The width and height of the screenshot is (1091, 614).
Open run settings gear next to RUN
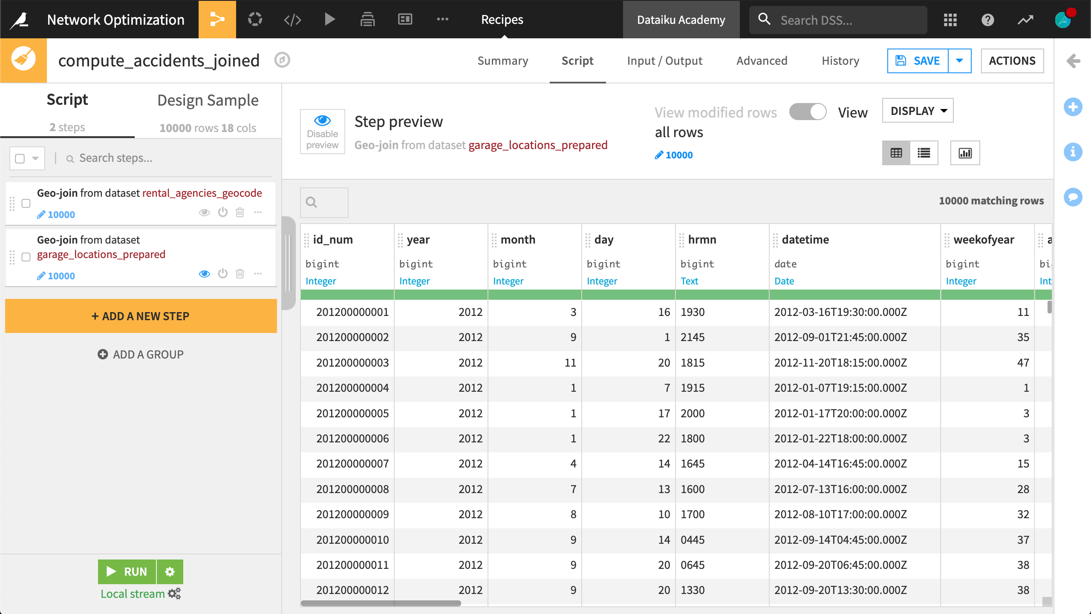tap(170, 571)
